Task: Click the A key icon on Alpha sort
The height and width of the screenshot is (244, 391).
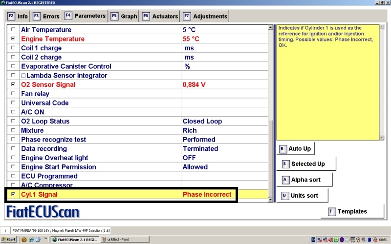Action: (285, 180)
